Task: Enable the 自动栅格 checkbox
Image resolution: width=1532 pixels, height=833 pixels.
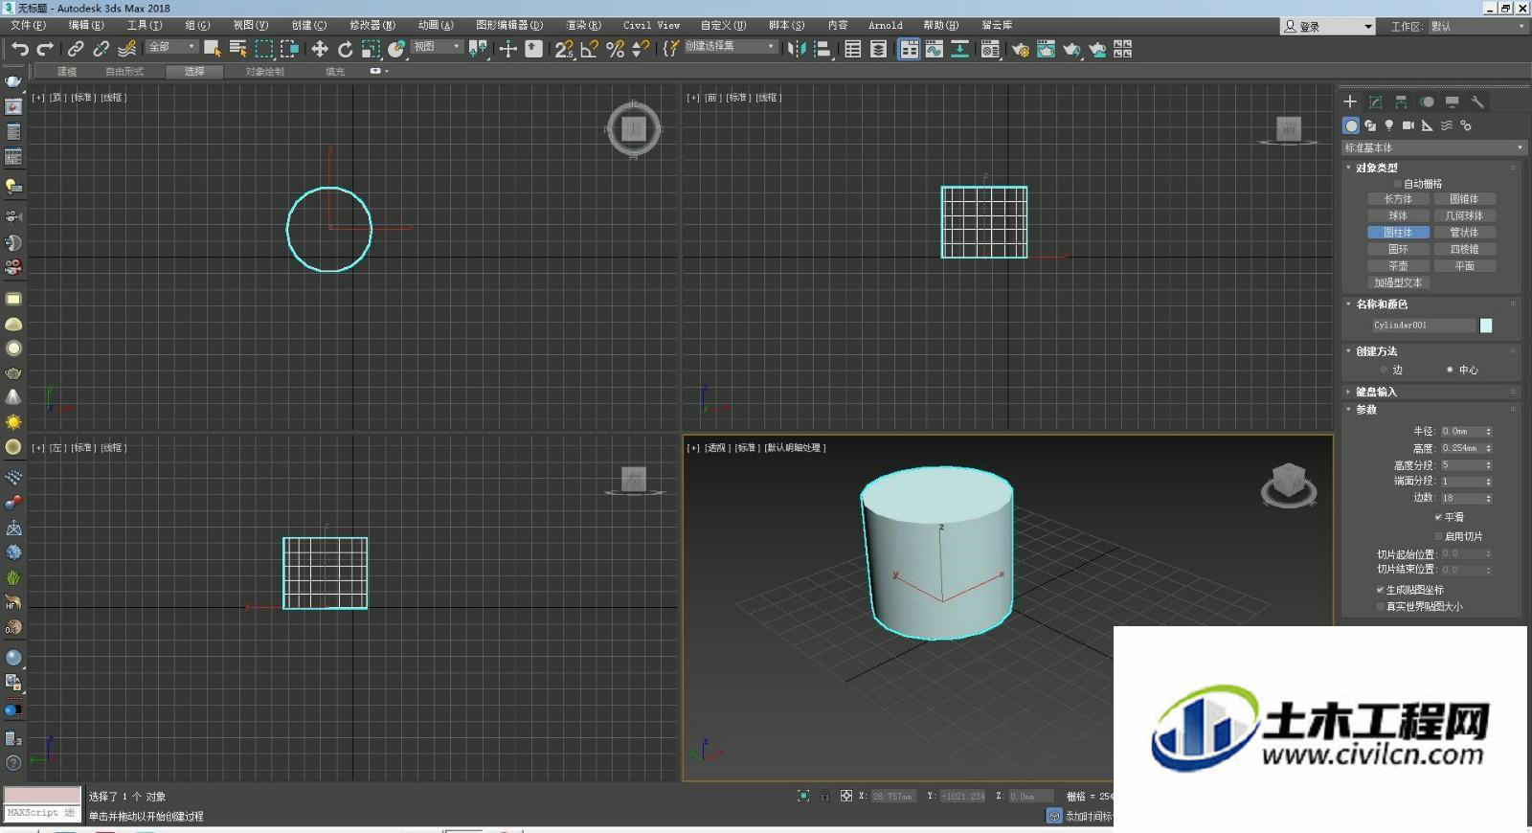Action: (1398, 184)
